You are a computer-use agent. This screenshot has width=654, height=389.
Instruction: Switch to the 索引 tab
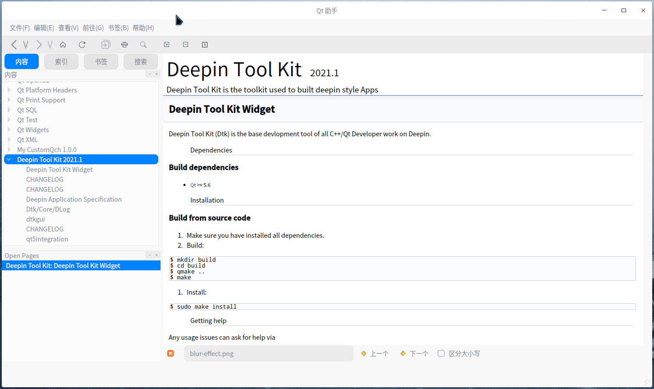tap(61, 62)
